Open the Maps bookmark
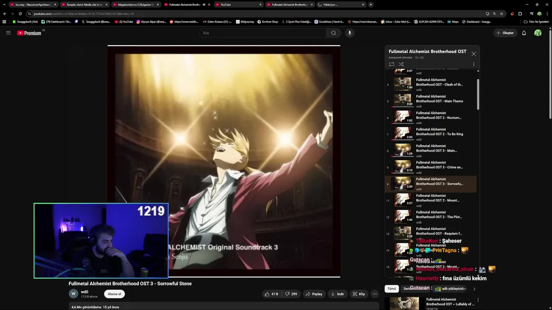 point(453,22)
